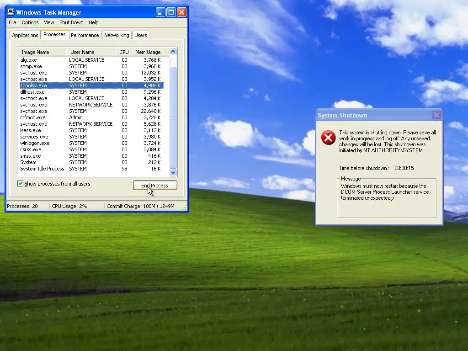Click the disabled close button of System Shutdown

pos(436,115)
